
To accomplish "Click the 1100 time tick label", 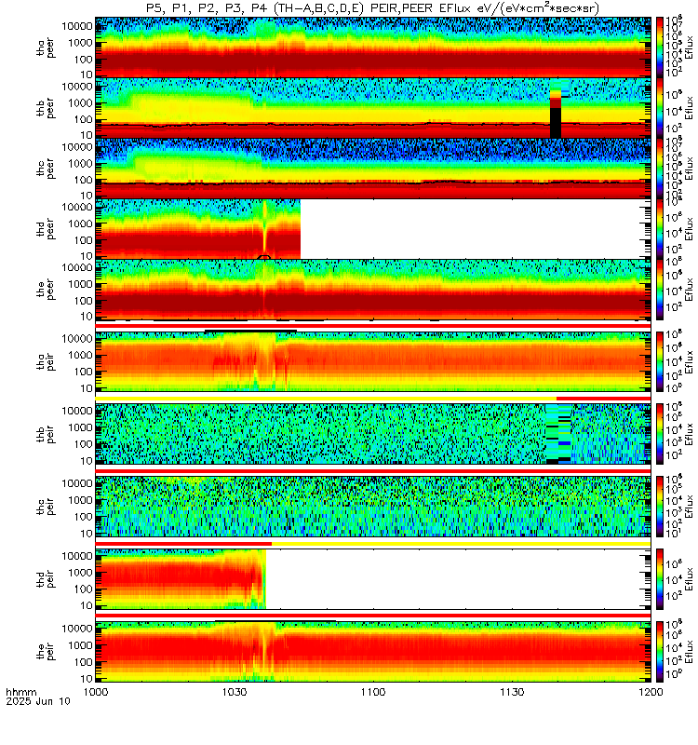I will tap(373, 692).
